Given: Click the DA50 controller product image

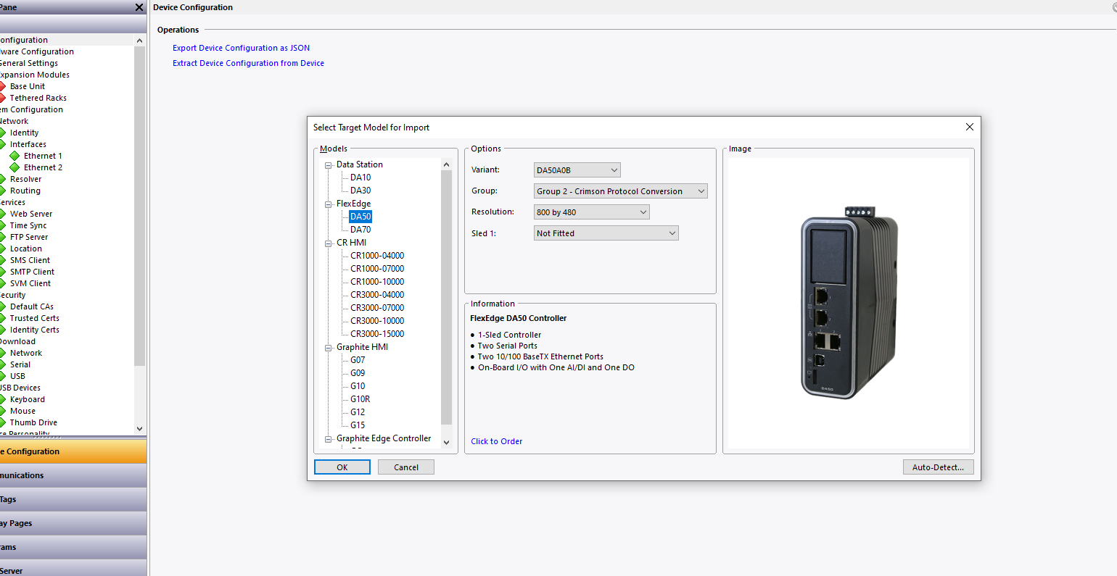Looking at the screenshot, I should [x=849, y=303].
